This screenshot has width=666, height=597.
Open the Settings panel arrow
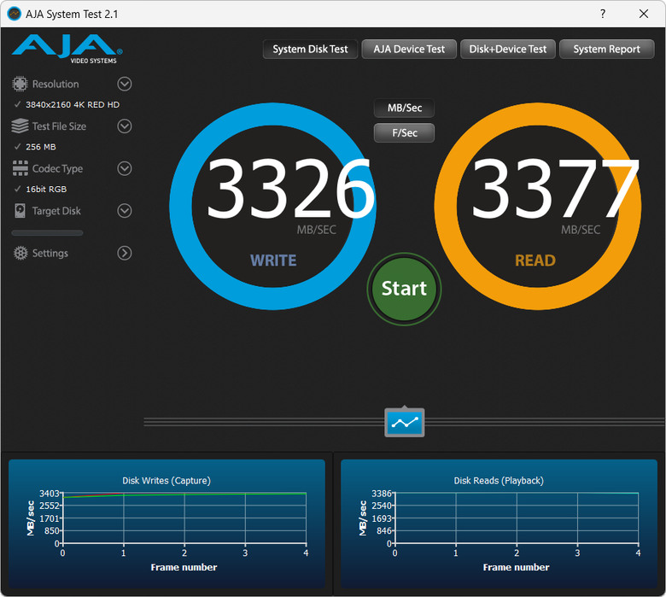[125, 253]
